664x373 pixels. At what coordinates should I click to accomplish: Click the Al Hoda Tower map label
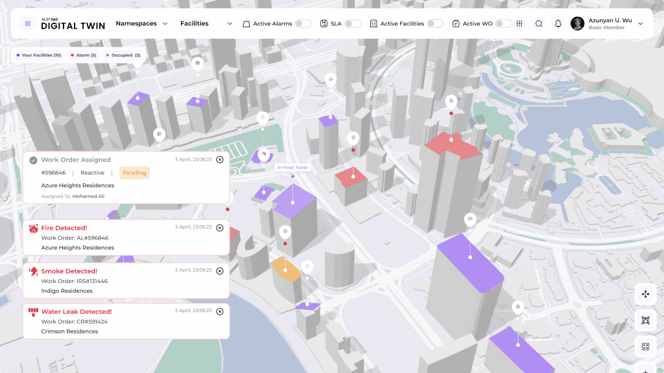tap(292, 168)
